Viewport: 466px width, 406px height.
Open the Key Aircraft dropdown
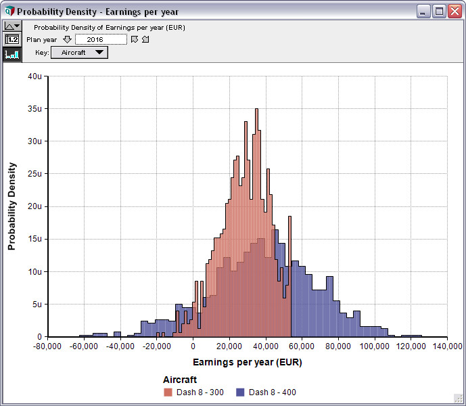[79, 53]
